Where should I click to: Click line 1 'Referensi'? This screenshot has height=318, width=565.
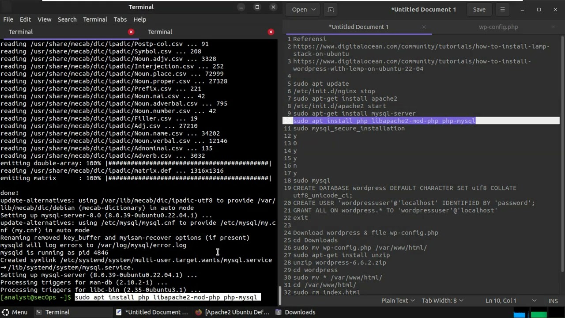tap(310, 39)
